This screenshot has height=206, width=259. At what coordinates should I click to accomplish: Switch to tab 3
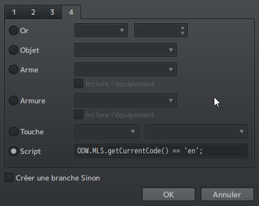tap(52, 12)
